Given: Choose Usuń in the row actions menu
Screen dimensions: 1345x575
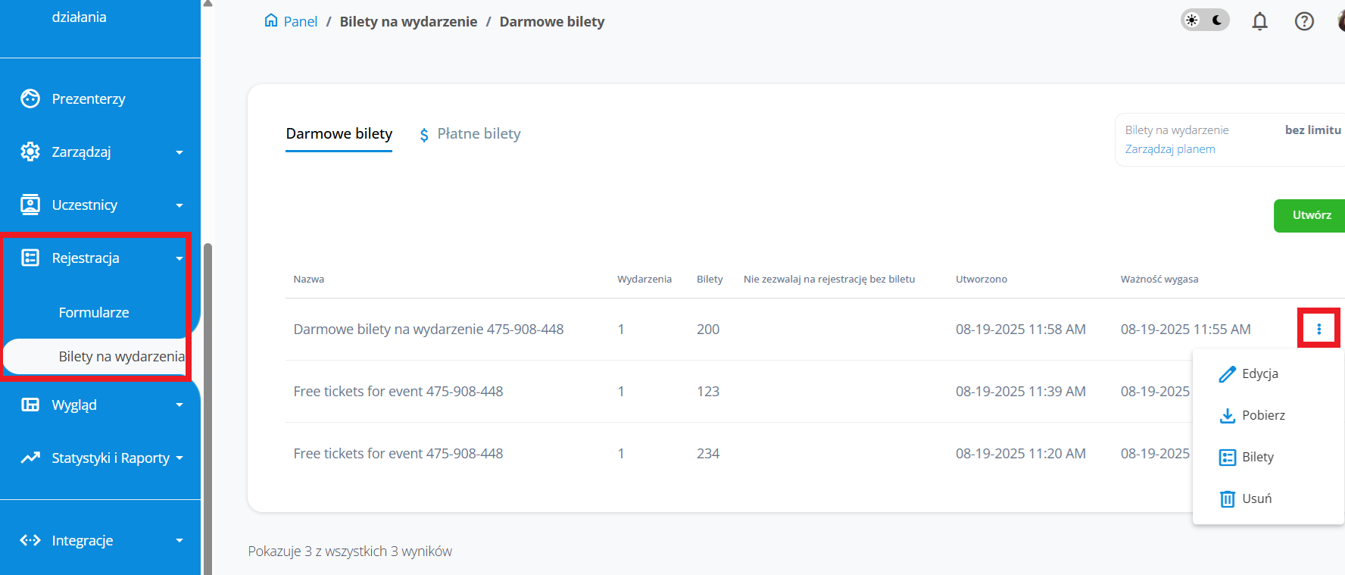Looking at the screenshot, I should tap(1256, 498).
